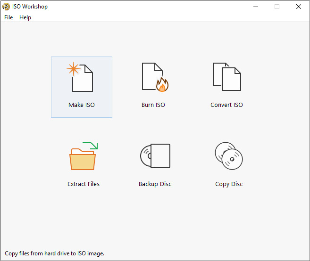Start the Backup Disc tool
Screen dimensions: 310x261
[155, 164]
